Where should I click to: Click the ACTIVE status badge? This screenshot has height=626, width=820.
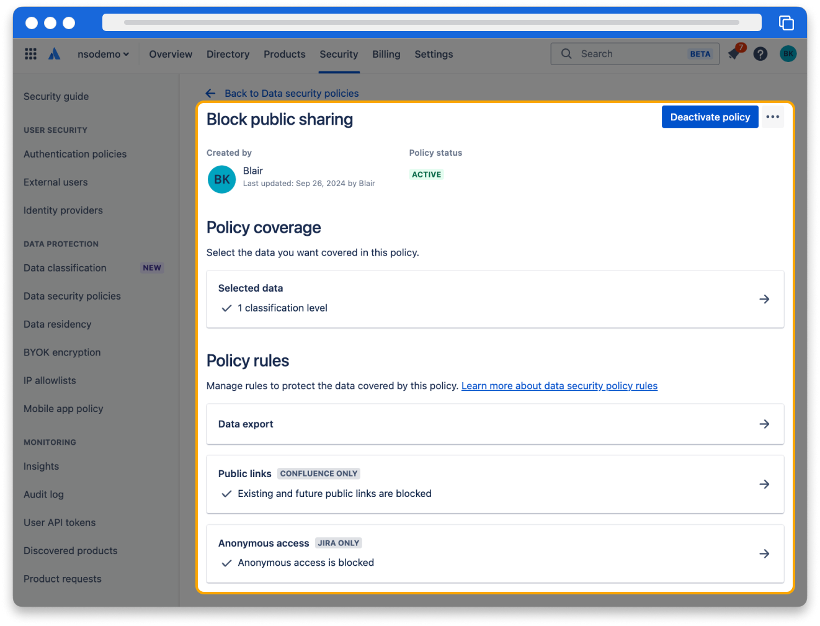(x=426, y=174)
